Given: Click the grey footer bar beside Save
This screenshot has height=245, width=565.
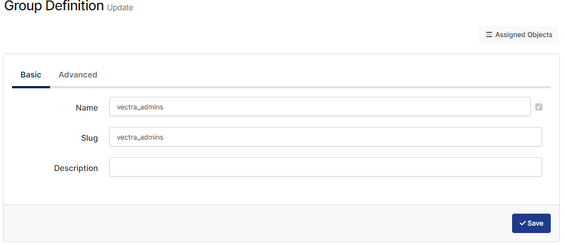Looking at the screenshot, I should (x=256, y=223).
